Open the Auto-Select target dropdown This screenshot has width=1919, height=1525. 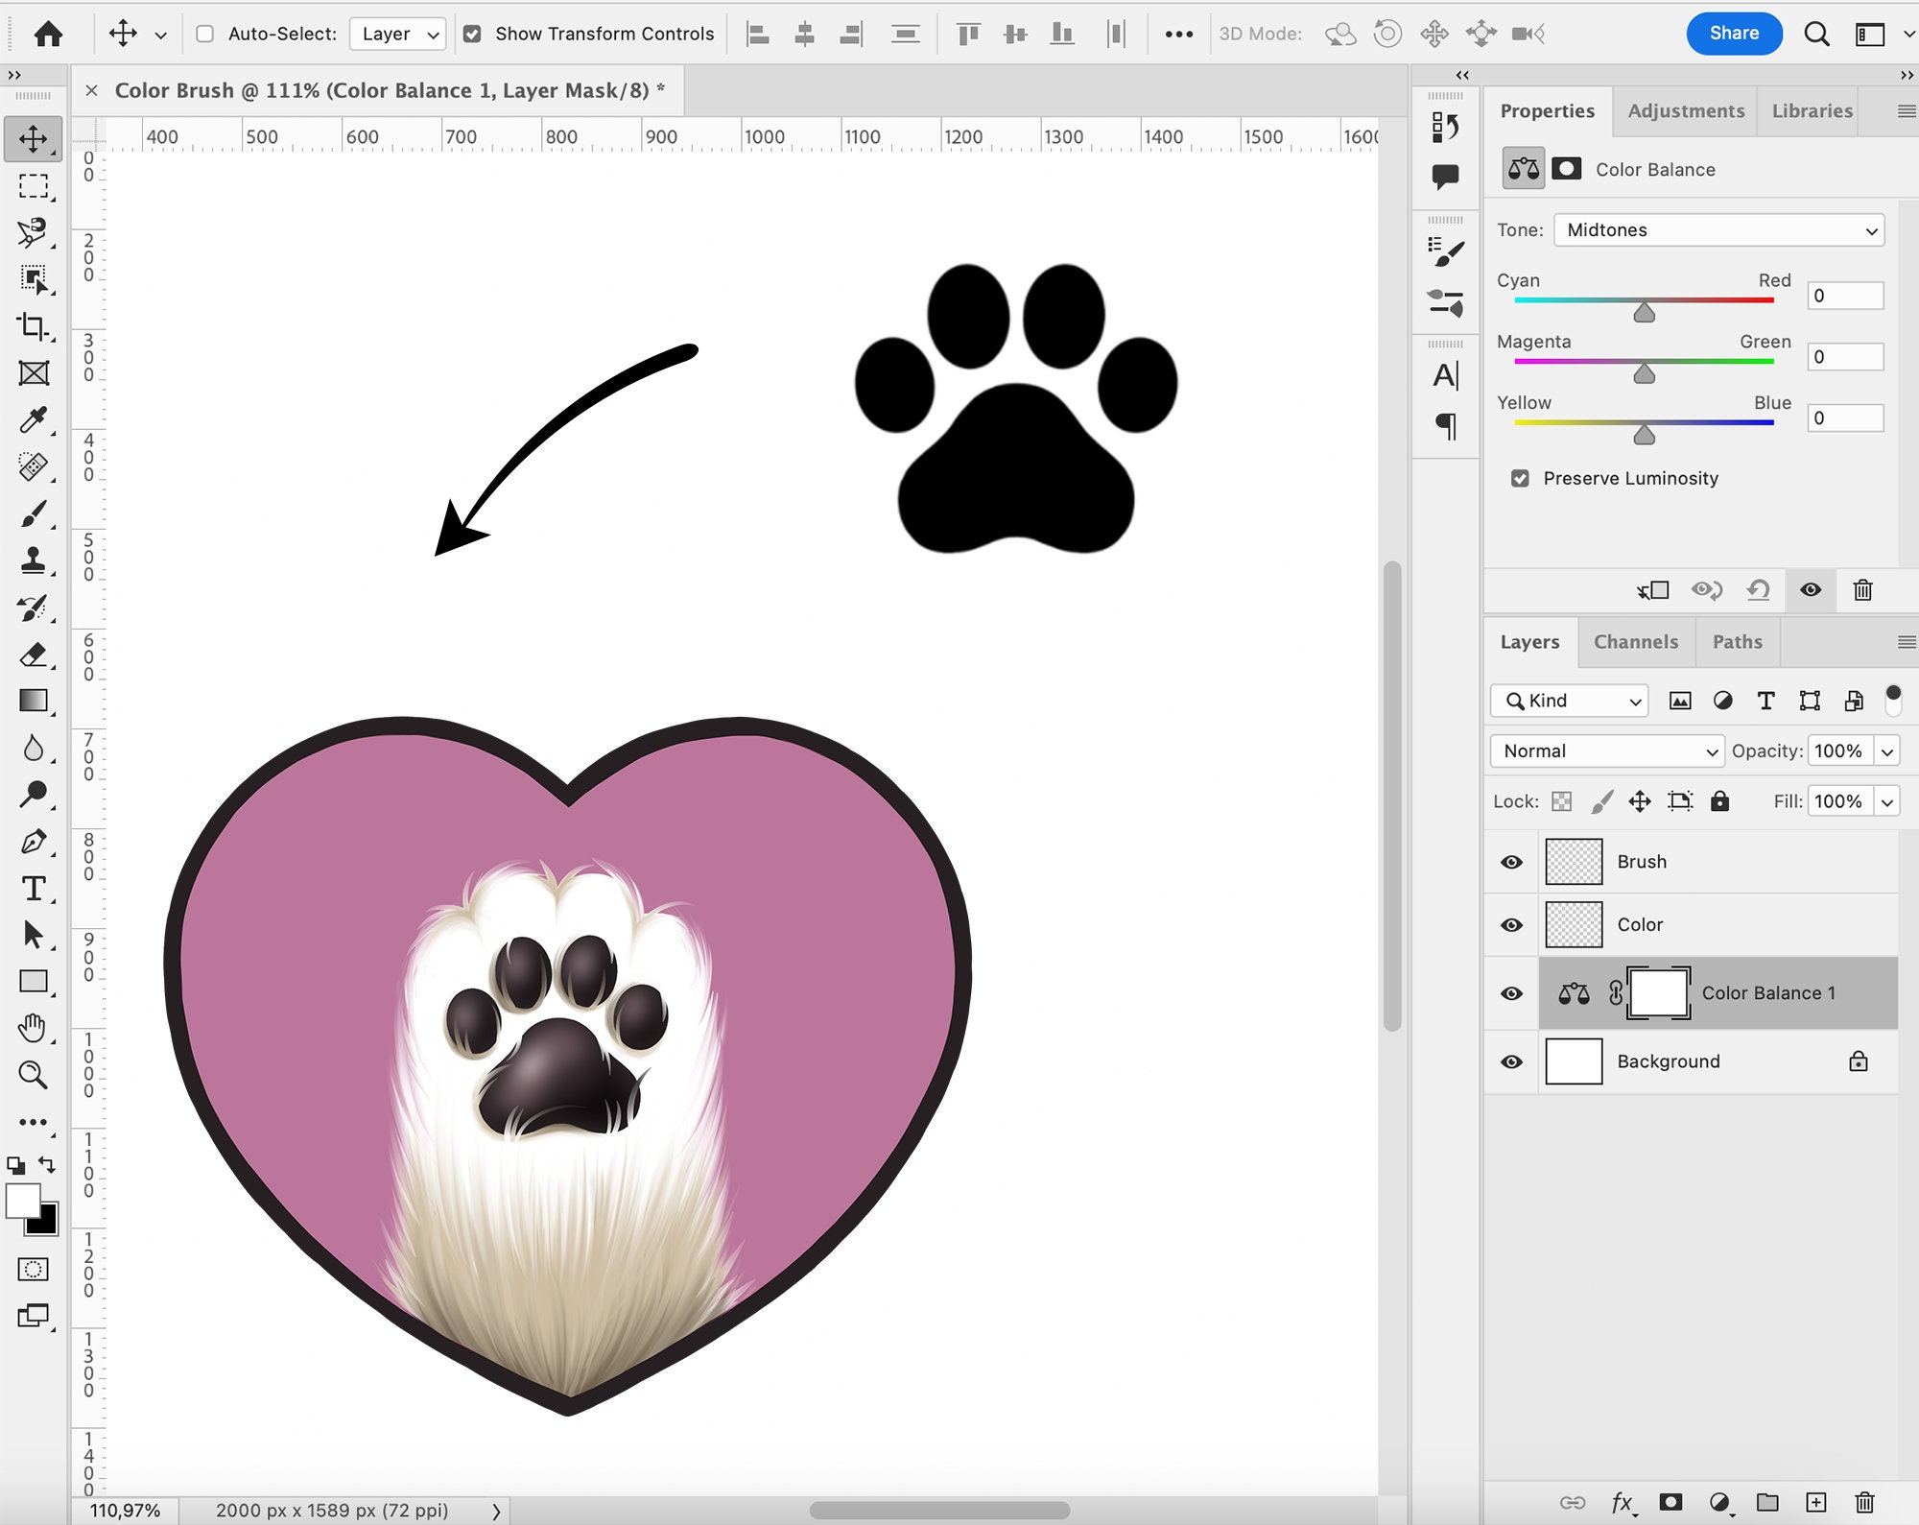397,33
